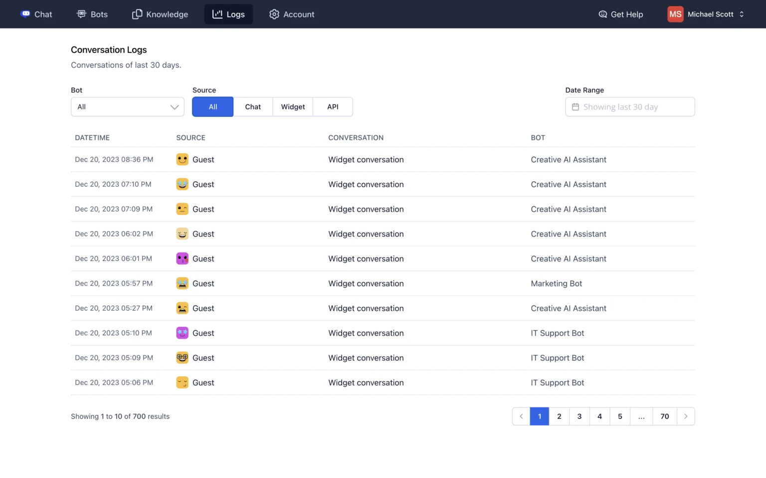The image size is (766, 478).
Task: Click the Bots robot icon in navigation
Action: point(81,14)
